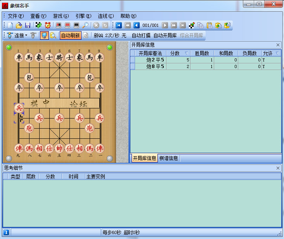Jump to the last move
This screenshot has height=239, width=284.
pos(183,25)
